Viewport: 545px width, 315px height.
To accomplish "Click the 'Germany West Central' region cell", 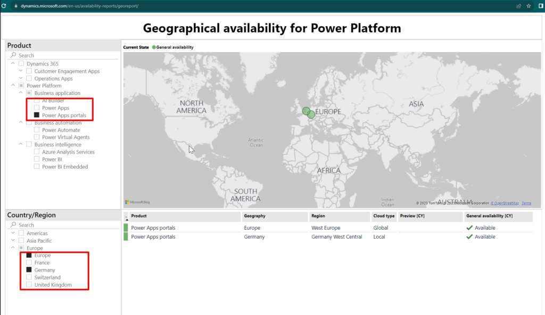I will (336, 237).
